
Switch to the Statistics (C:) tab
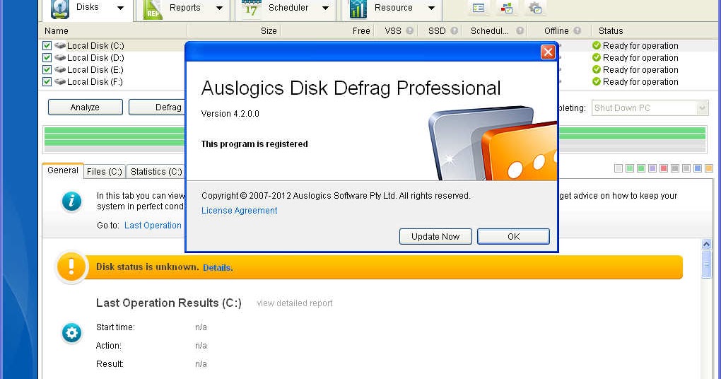(156, 172)
